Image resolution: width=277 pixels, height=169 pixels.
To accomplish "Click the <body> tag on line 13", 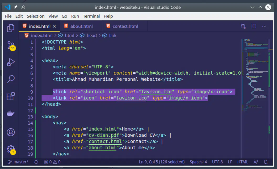I will pos(50,117).
